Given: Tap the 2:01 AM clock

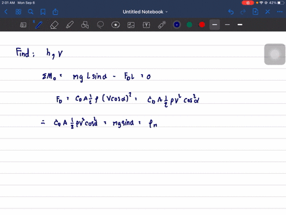Looking at the screenshot, I should tap(8, 3).
